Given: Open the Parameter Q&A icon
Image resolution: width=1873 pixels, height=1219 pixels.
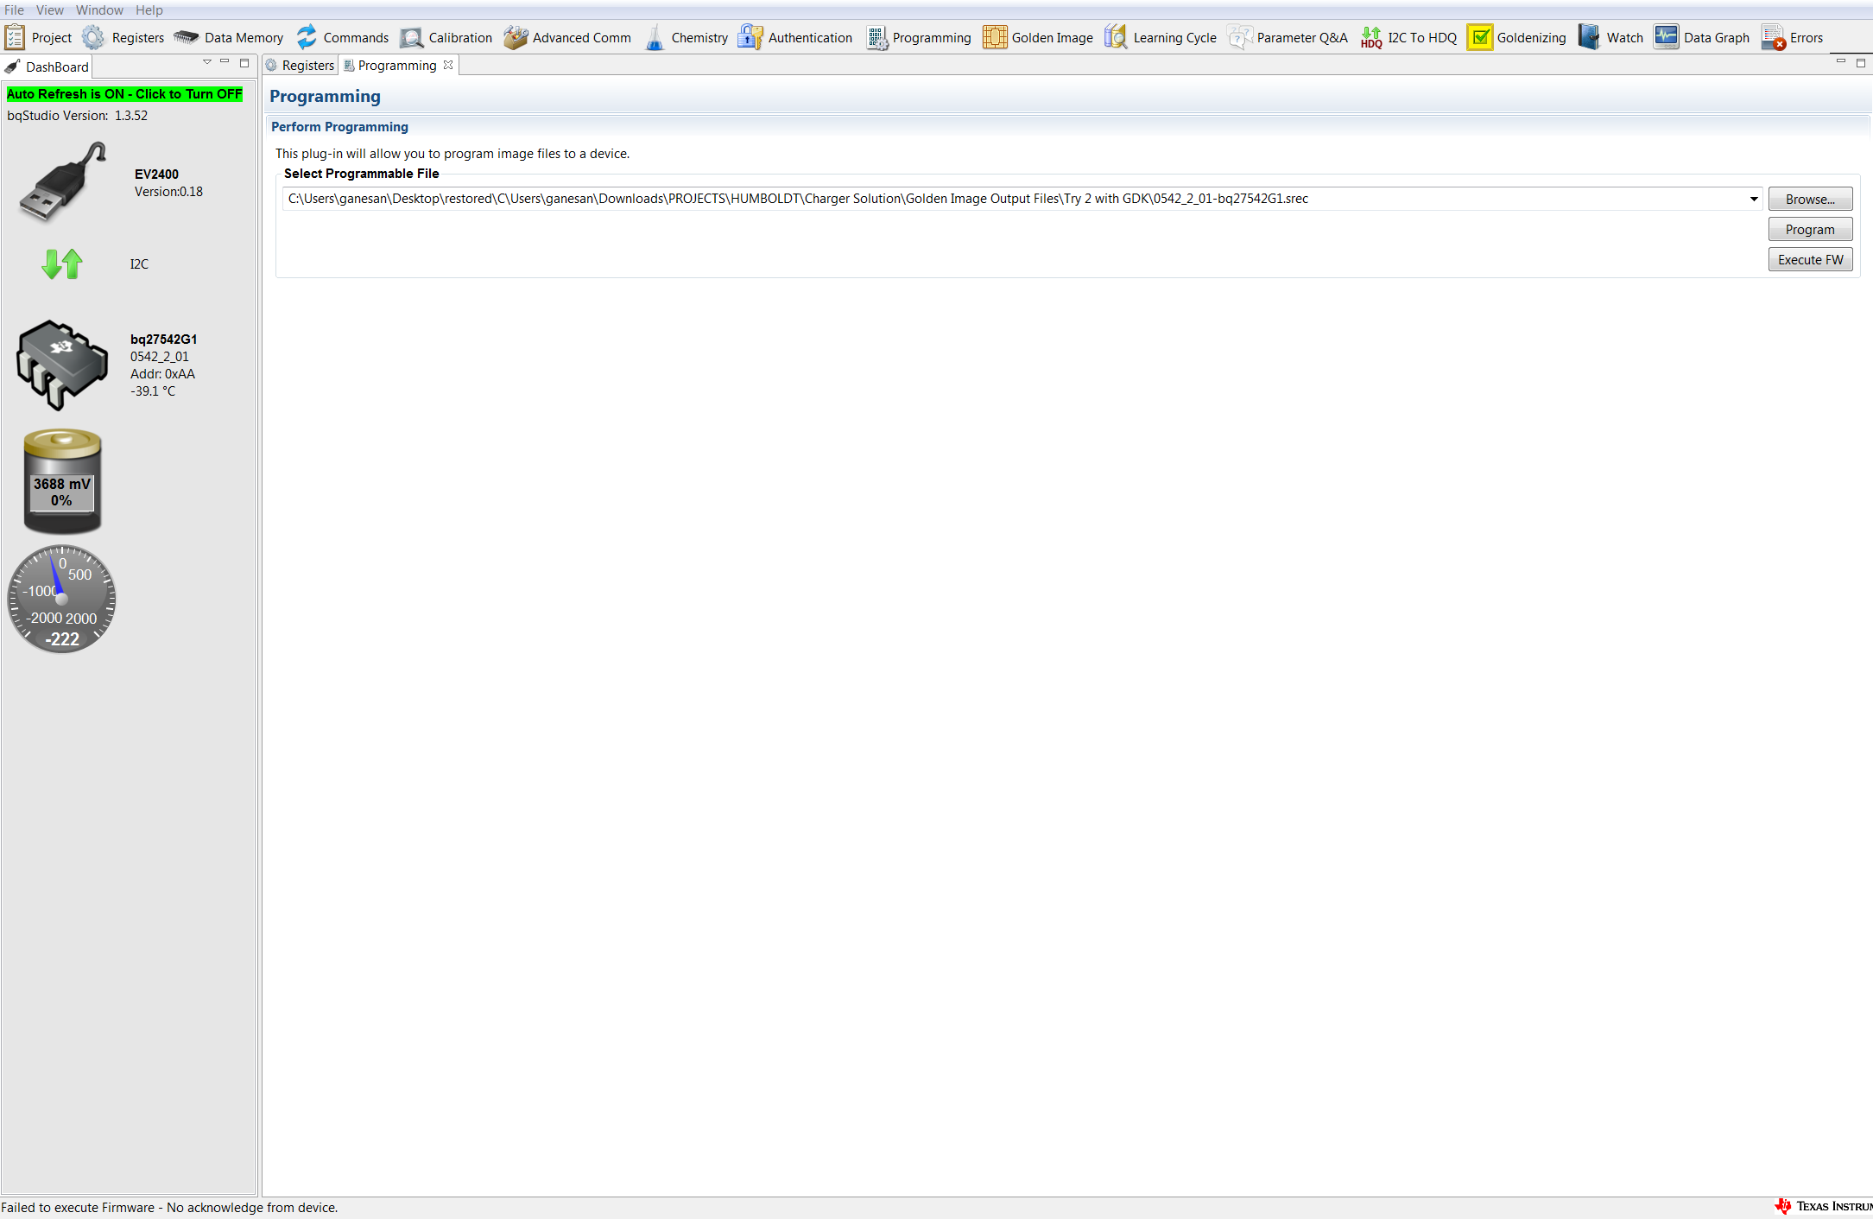Looking at the screenshot, I should [x=1240, y=37].
